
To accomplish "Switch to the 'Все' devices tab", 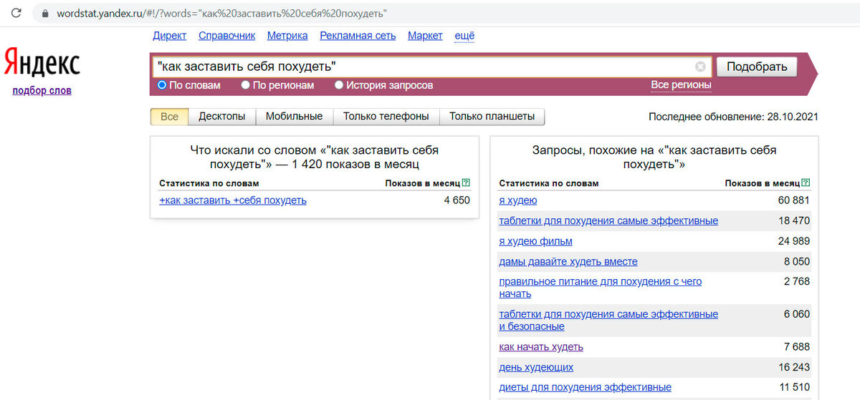I will coord(169,116).
